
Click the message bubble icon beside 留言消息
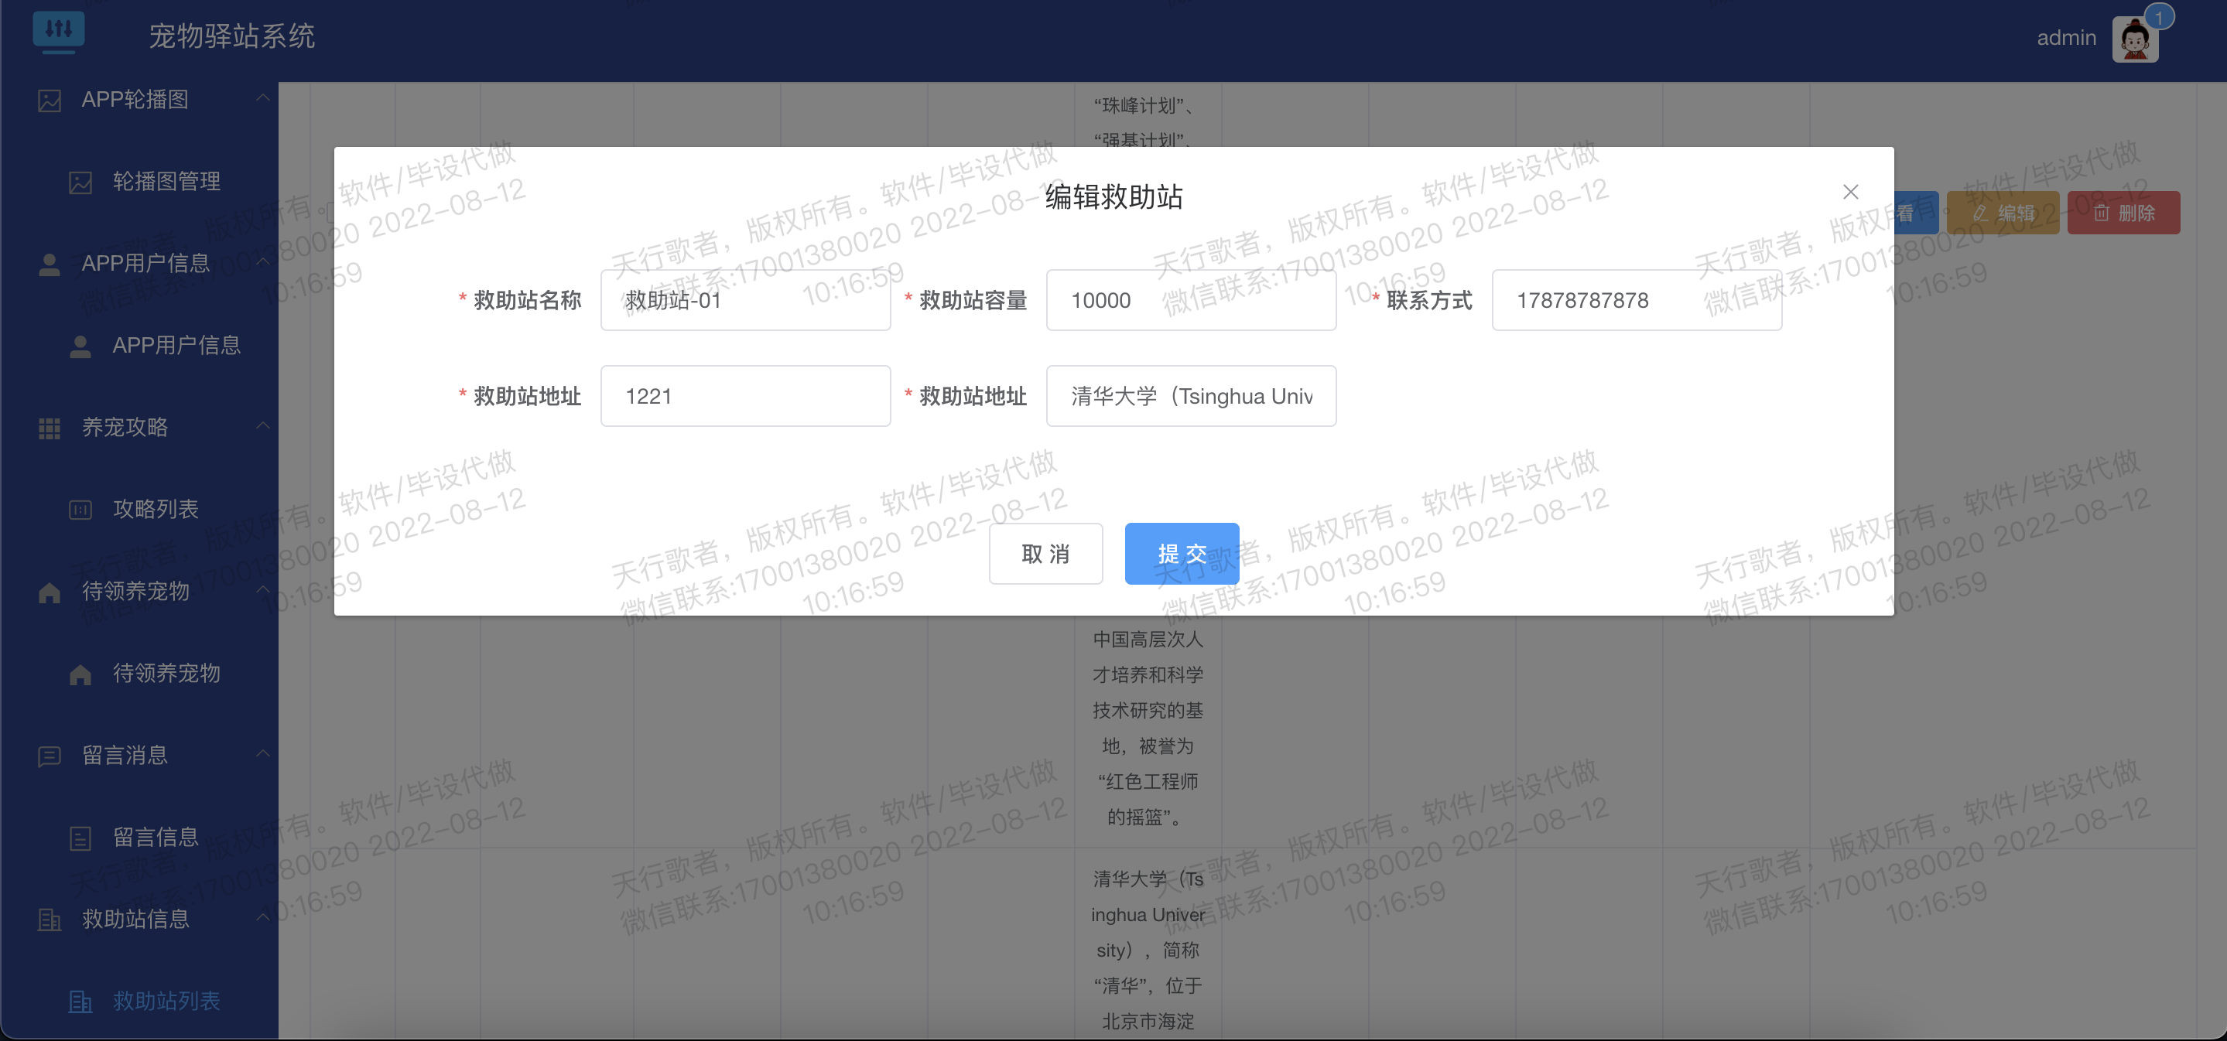[49, 755]
